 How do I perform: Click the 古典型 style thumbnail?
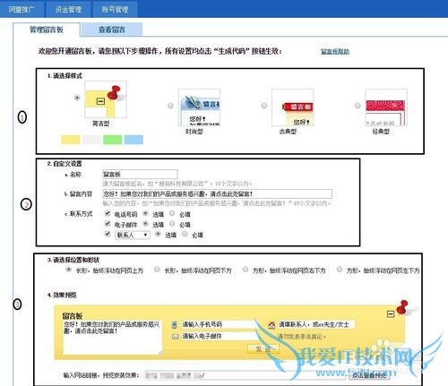(x=293, y=107)
